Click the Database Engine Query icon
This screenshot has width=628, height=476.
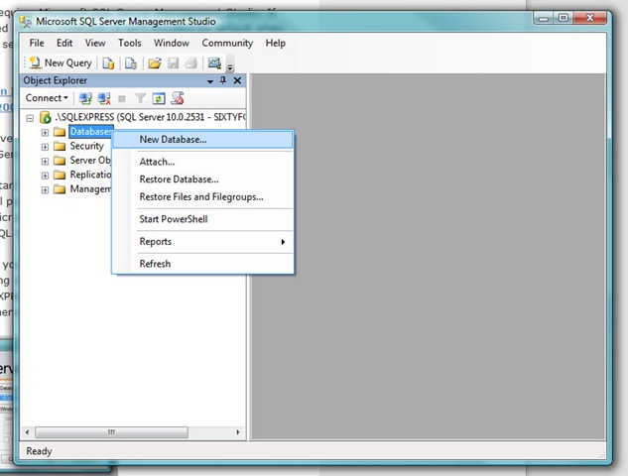coord(108,63)
